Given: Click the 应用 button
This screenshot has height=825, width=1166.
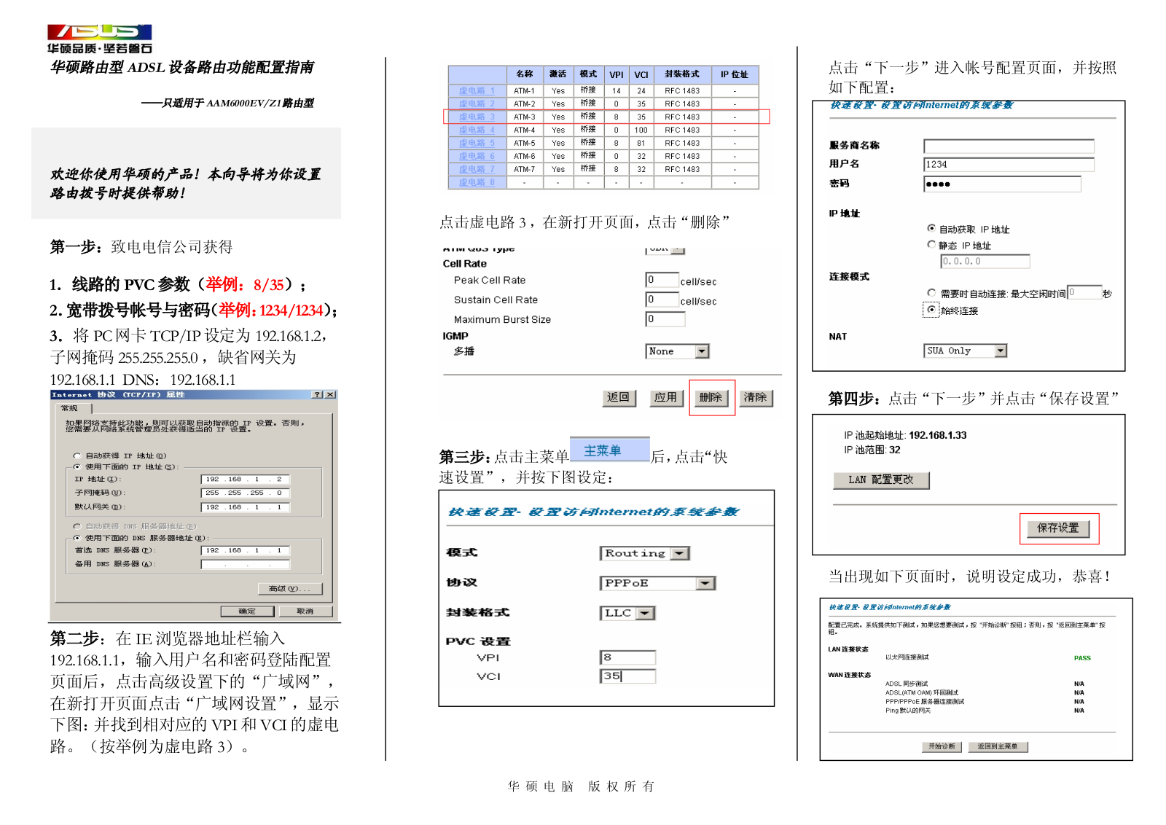Looking at the screenshot, I should click(x=666, y=398).
